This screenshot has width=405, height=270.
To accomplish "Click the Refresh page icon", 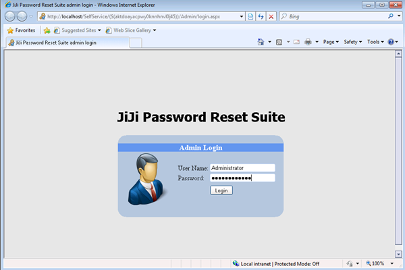I will click(261, 16).
